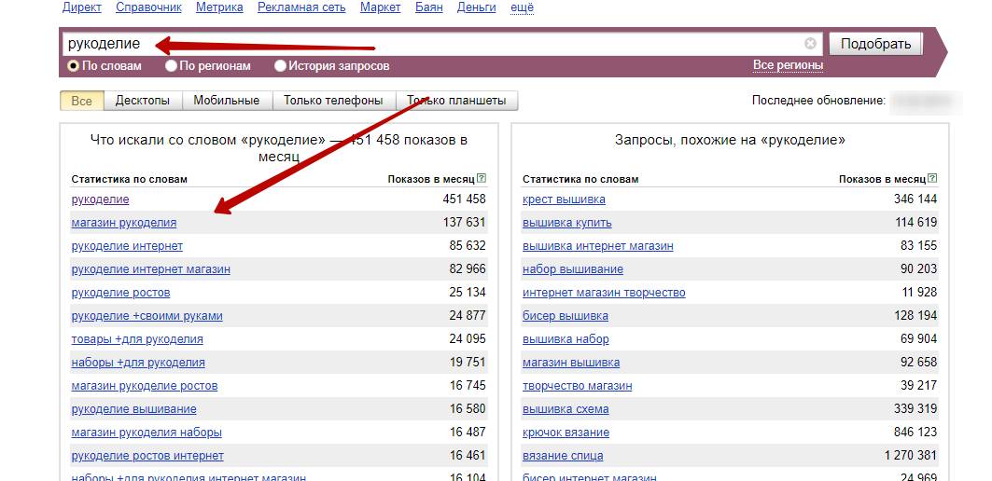This screenshot has height=481, width=992.
Task: Clear the search field with the X icon
Action: pyautogui.click(x=810, y=44)
